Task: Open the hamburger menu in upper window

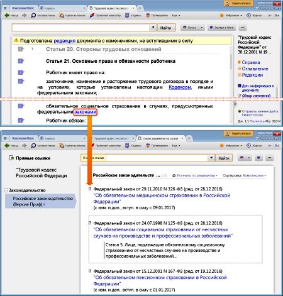Action: click(x=6, y=8)
